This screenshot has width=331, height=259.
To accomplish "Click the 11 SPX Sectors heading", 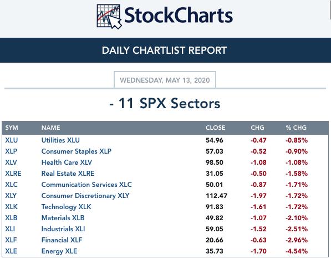I will (165, 103).
